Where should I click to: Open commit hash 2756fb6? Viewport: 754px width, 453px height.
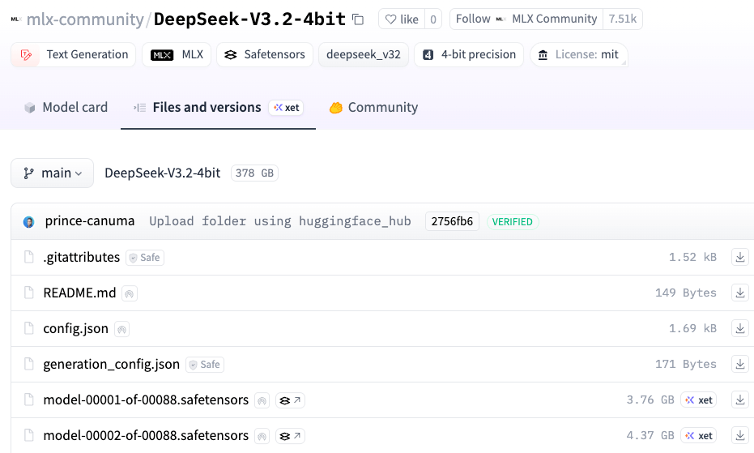pyautogui.click(x=452, y=221)
